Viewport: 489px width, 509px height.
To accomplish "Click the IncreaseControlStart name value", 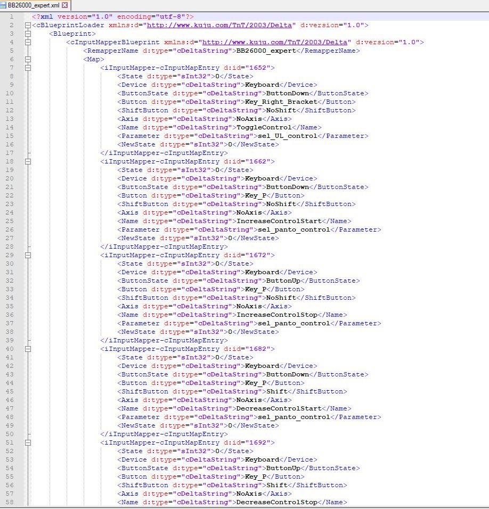I will click(279, 221).
